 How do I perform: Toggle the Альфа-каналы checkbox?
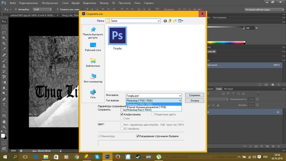122,114
